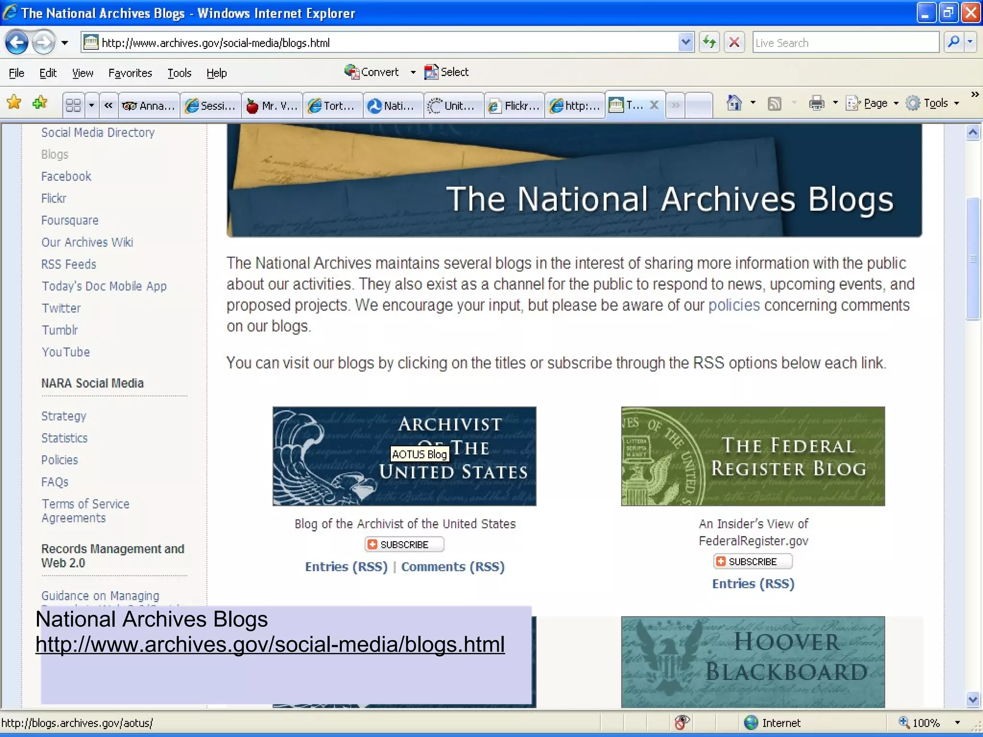Click the scrollbar down arrow
This screenshot has width=983, height=737.
pyautogui.click(x=973, y=699)
